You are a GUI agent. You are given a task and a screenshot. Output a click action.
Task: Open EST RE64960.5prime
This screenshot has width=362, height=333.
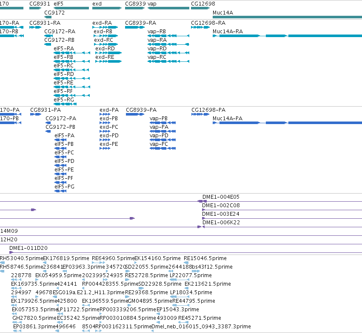click(113, 258)
